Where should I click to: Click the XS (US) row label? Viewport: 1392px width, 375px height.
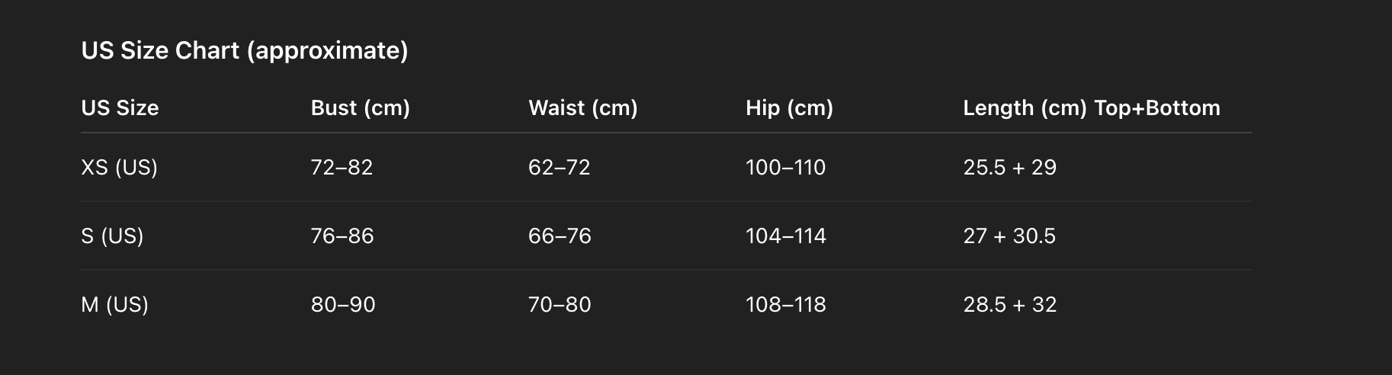[120, 168]
